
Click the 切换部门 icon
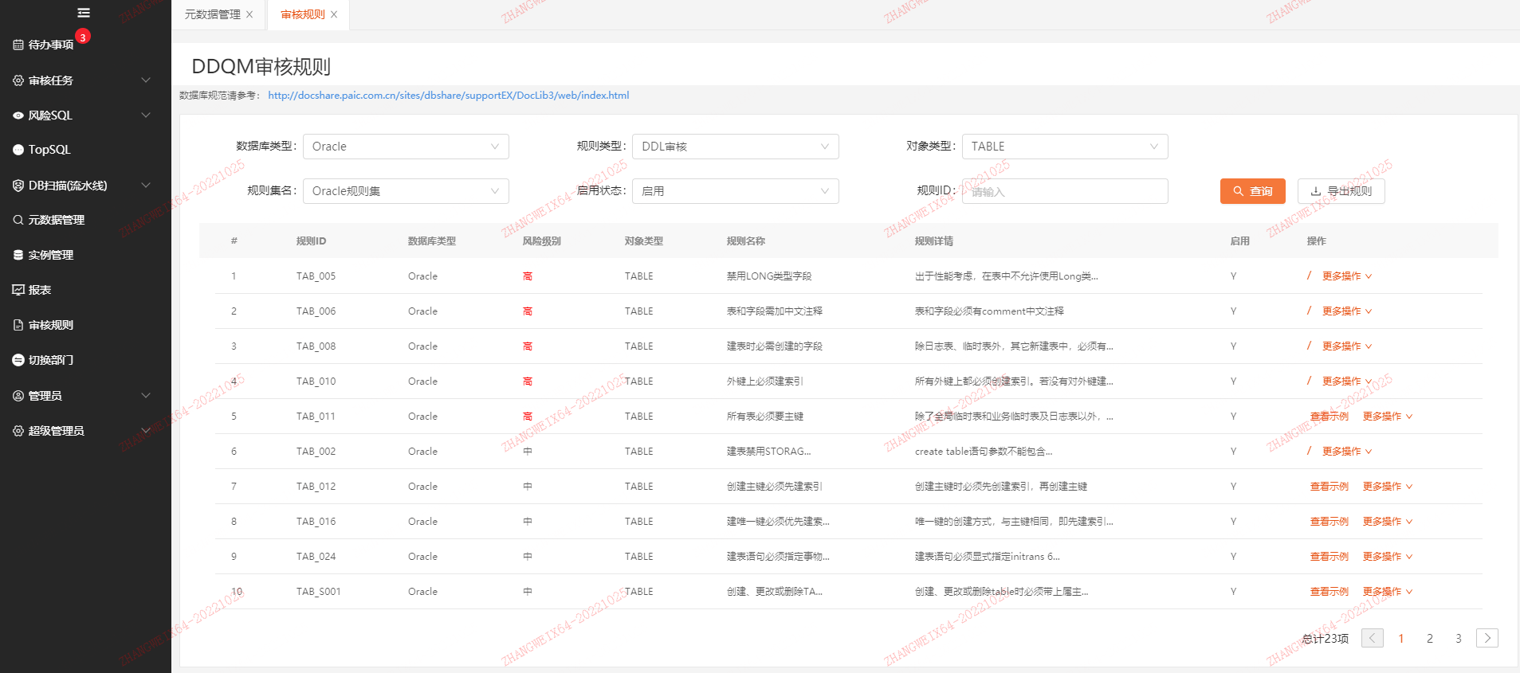coord(18,360)
